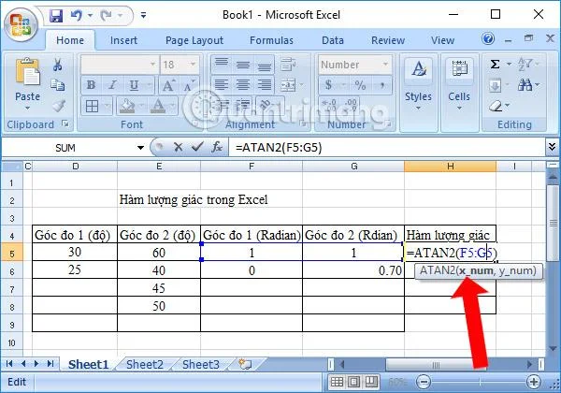561x393 pixels.
Task: Switch to Sheet2 tab
Action: [145, 364]
